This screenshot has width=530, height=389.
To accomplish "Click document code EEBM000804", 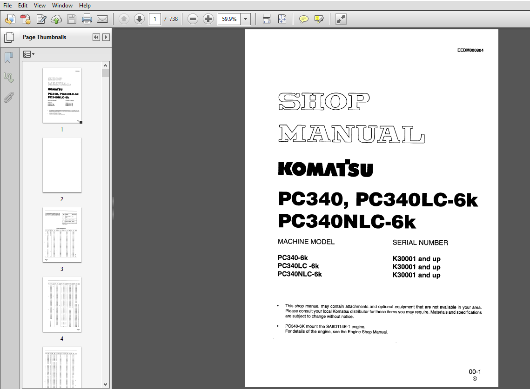I will (x=470, y=50).
